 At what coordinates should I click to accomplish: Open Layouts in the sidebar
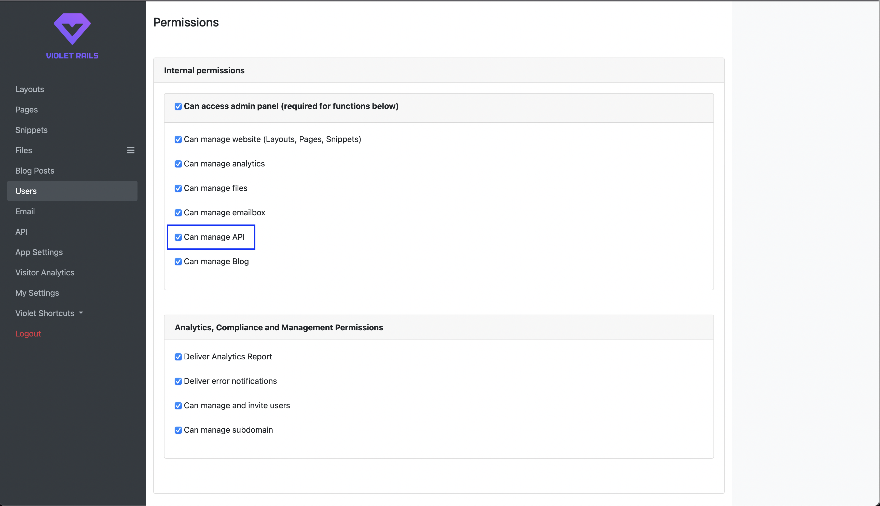click(30, 89)
